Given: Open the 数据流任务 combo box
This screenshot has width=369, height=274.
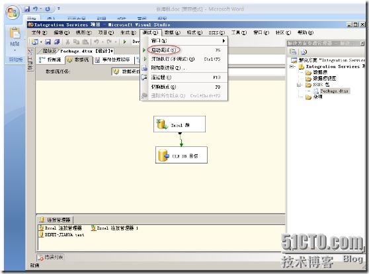Looking at the screenshot, I should point(126,71).
